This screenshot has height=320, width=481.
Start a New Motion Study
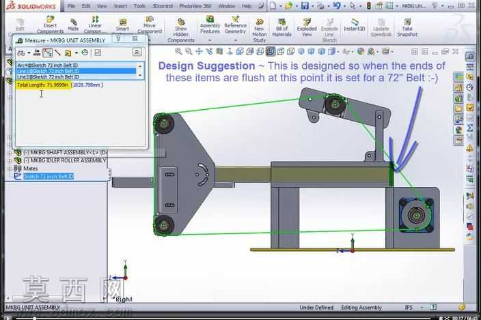(259, 30)
